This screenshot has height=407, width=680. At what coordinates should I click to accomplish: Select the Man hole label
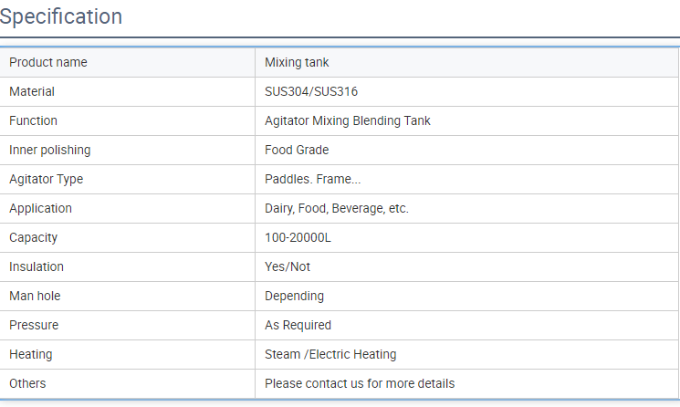[x=35, y=296]
